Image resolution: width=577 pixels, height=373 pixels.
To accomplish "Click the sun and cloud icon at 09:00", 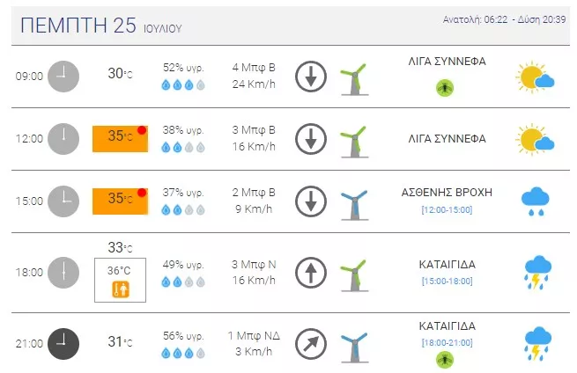I will click(x=535, y=77).
